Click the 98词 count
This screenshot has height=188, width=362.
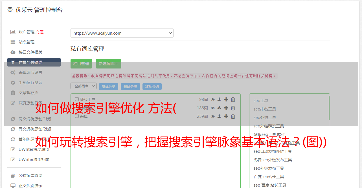coord(203,99)
